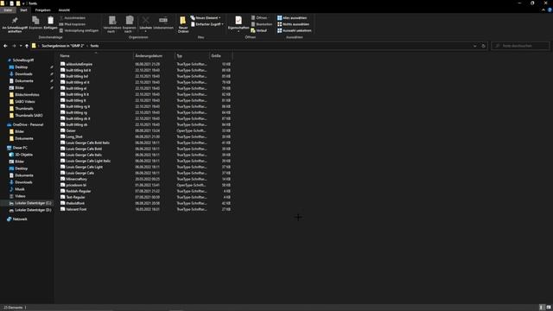Screen dimensions: 553x311
Task: Click the Ausschneiden scissors command
Action: pyautogui.click(x=73, y=17)
